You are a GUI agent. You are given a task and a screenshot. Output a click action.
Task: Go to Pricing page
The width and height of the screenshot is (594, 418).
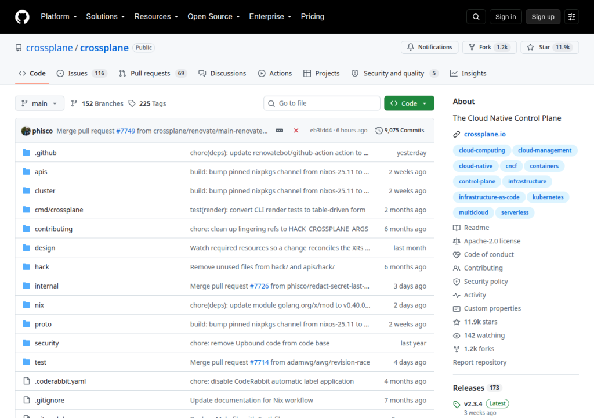pyautogui.click(x=313, y=17)
